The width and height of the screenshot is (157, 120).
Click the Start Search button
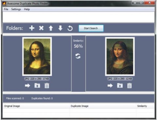click(x=91, y=28)
